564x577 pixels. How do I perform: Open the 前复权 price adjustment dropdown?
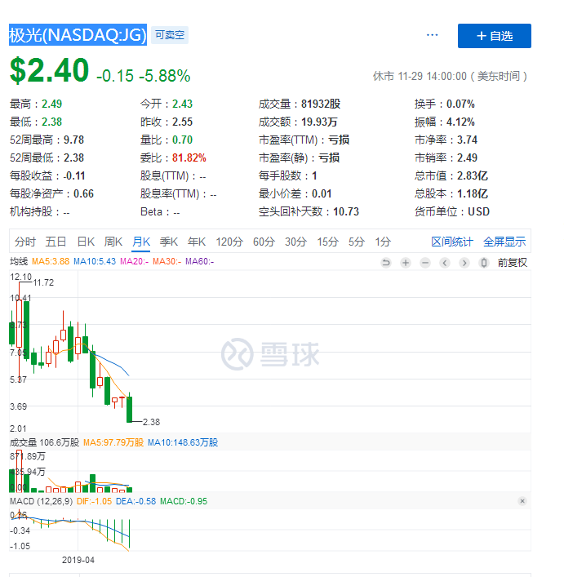click(x=512, y=263)
